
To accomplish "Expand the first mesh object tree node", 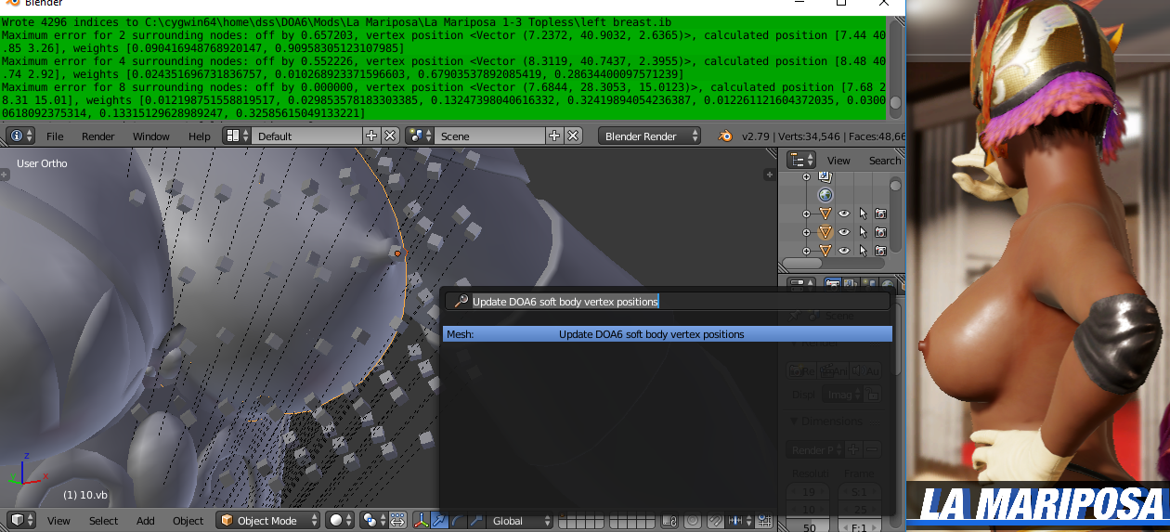I will point(806,214).
